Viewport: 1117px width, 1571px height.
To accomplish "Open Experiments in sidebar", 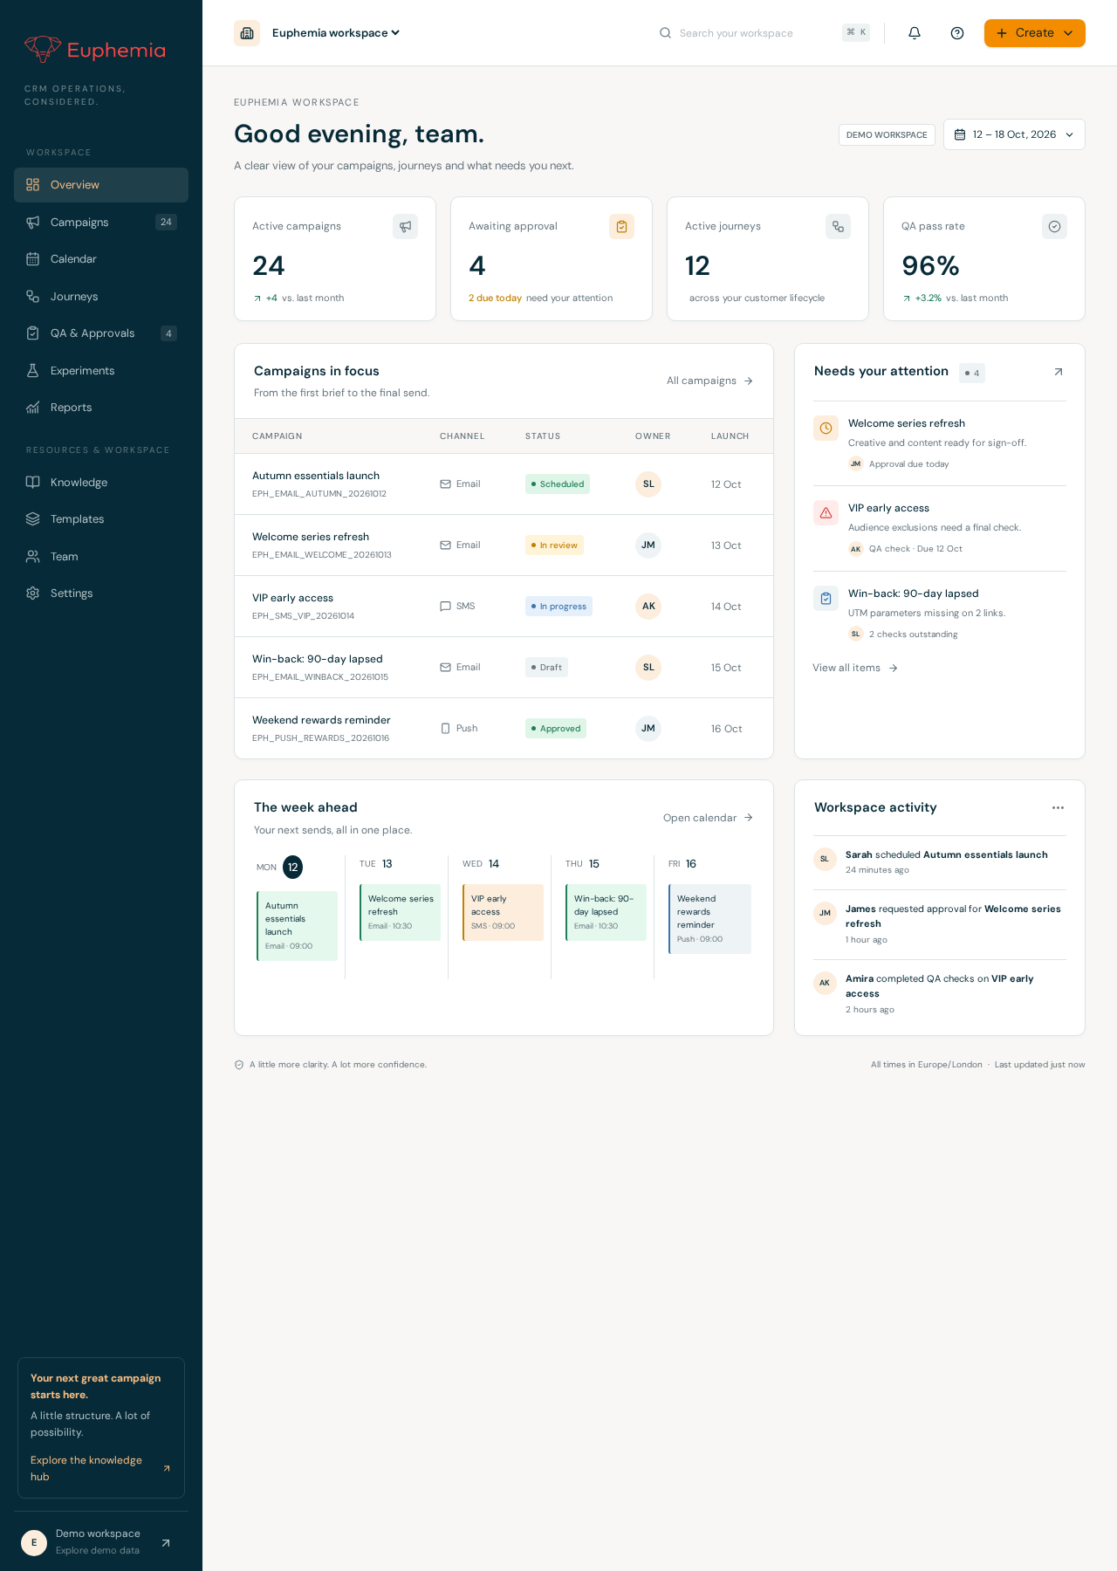I will [x=101, y=371].
